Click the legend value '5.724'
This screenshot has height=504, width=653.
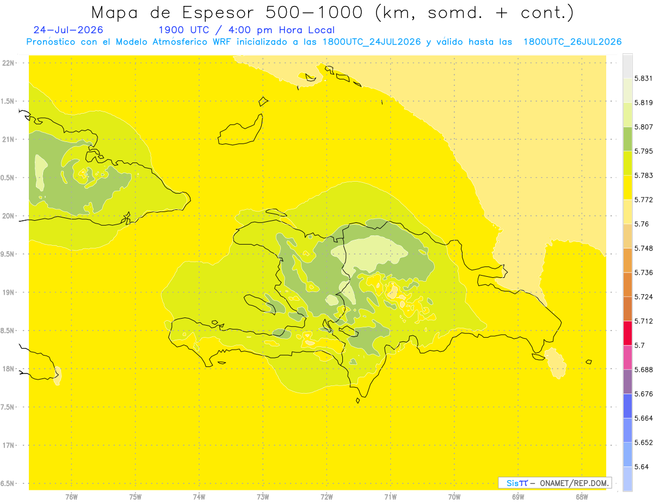pos(644,297)
